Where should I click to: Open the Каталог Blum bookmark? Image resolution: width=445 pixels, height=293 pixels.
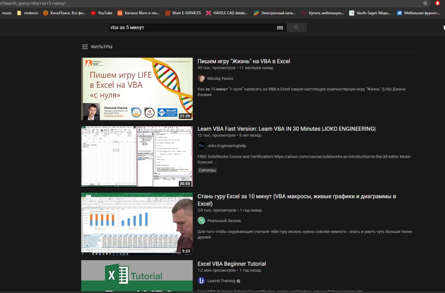(x=138, y=13)
